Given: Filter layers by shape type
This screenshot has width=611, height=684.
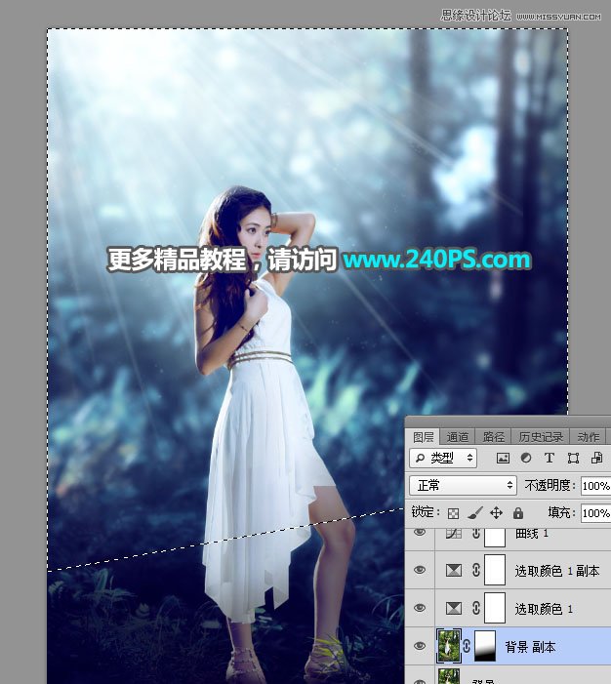Looking at the screenshot, I should [x=573, y=458].
